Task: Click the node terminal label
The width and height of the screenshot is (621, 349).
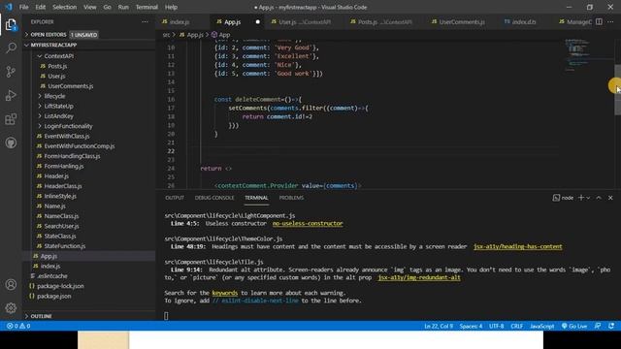Action: pos(563,198)
